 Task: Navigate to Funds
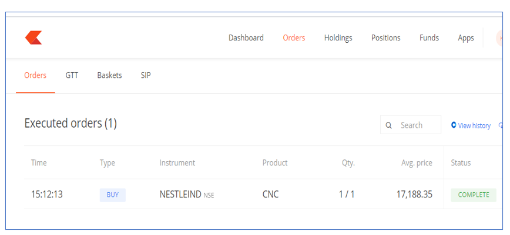tap(429, 38)
